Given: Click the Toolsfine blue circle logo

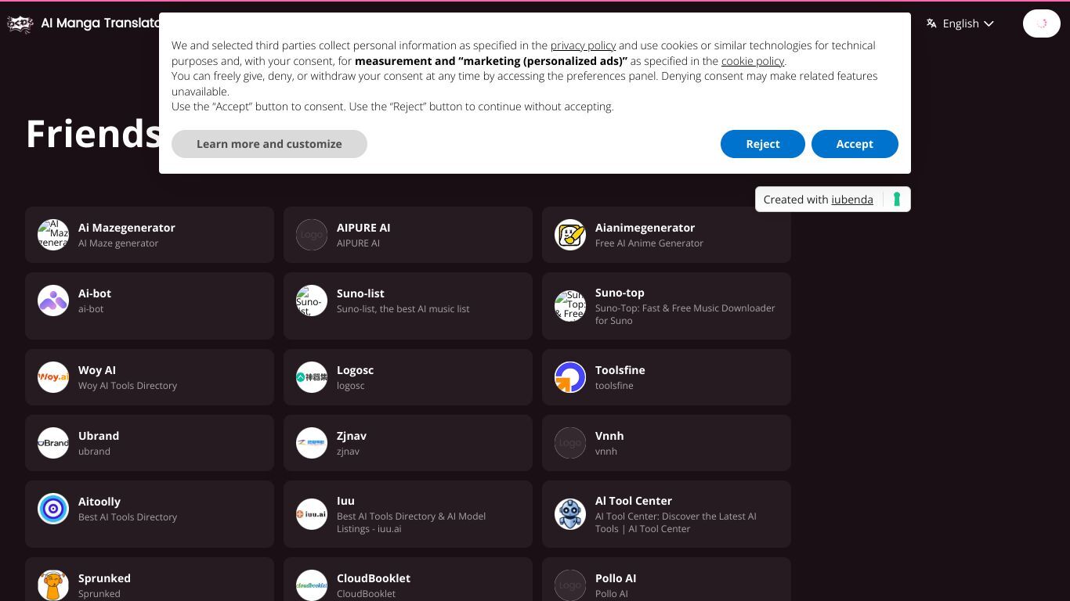Looking at the screenshot, I should (570, 377).
